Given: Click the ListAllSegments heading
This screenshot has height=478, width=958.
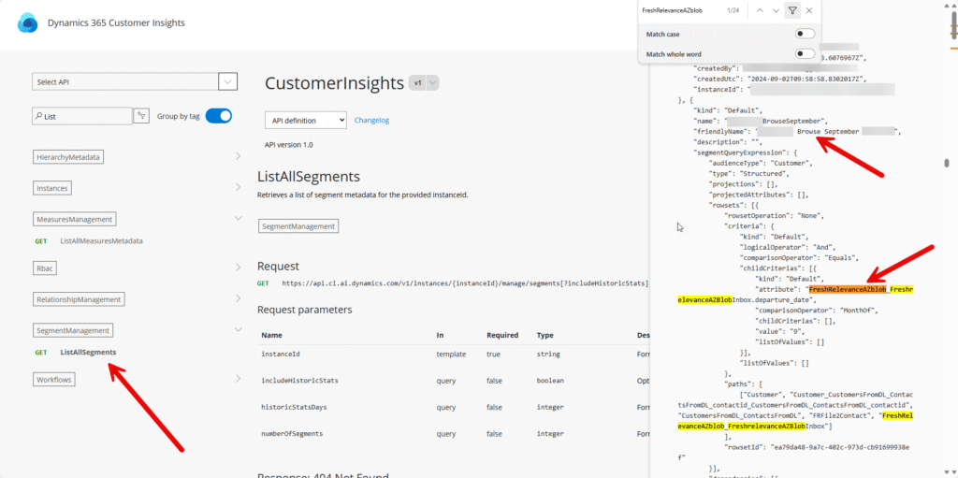Looking at the screenshot, I should click(309, 177).
